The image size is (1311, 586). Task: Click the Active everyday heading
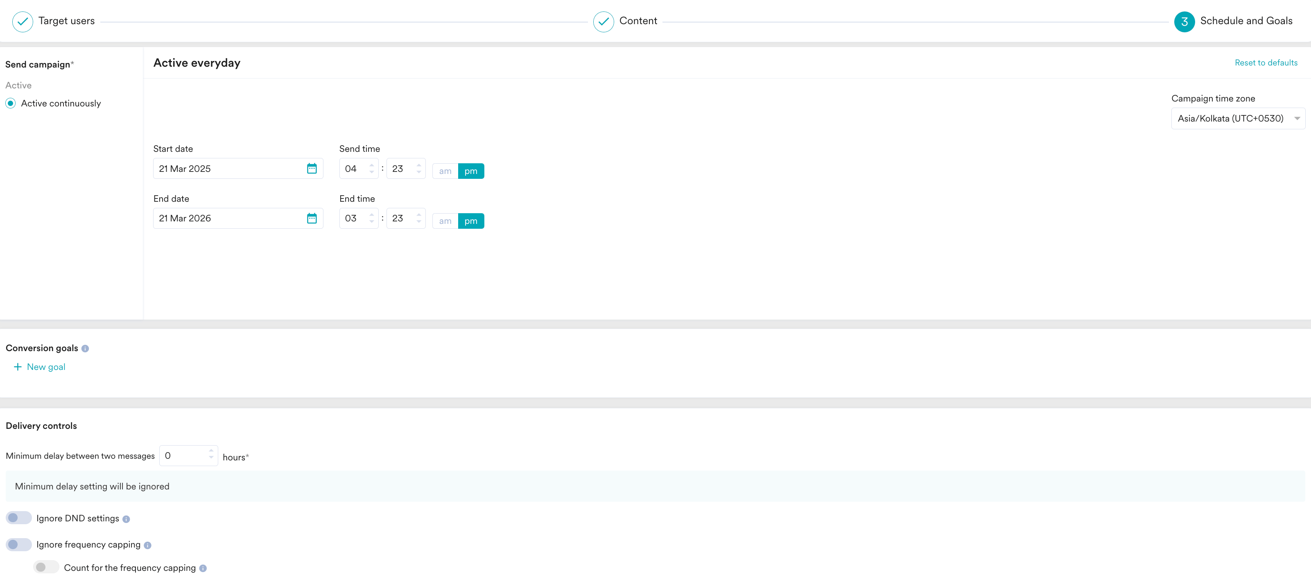pos(197,63)
